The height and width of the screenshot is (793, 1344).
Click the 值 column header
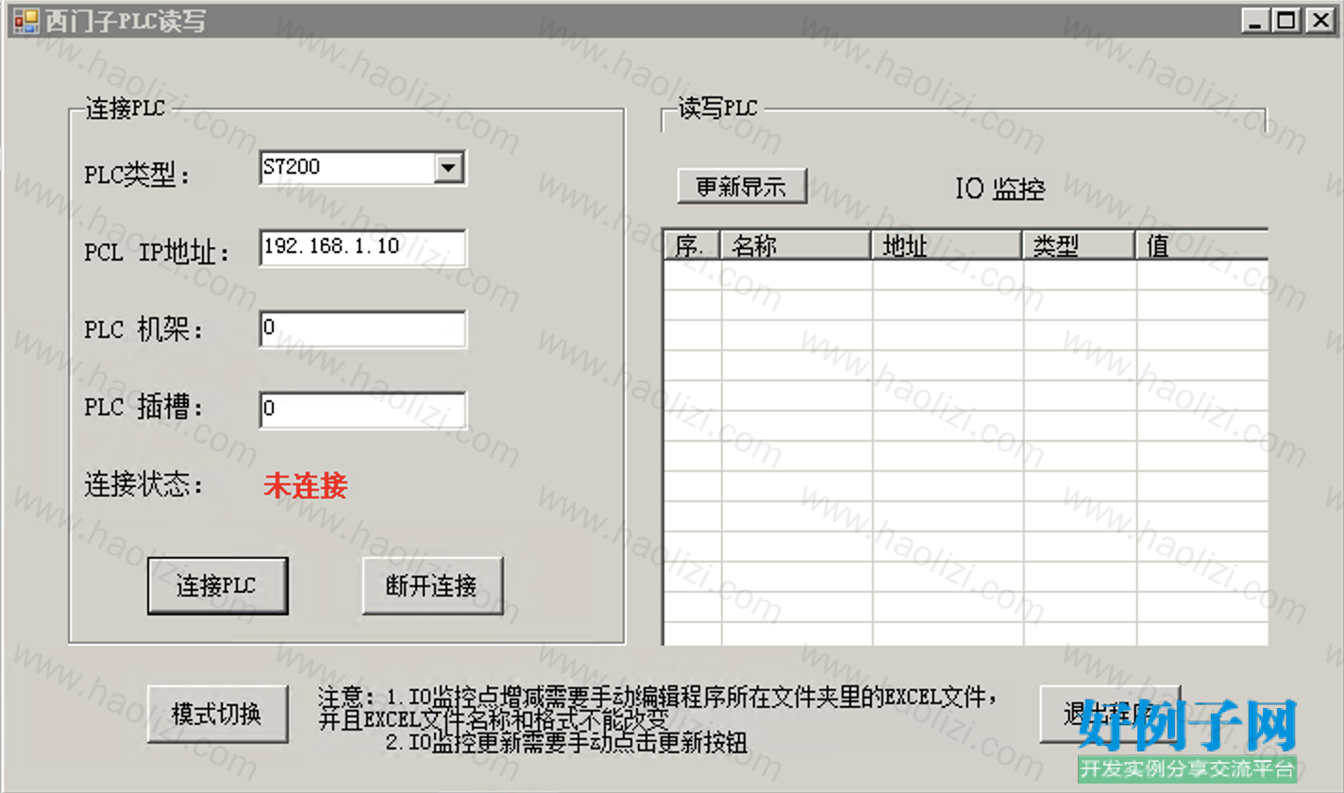1202,245
